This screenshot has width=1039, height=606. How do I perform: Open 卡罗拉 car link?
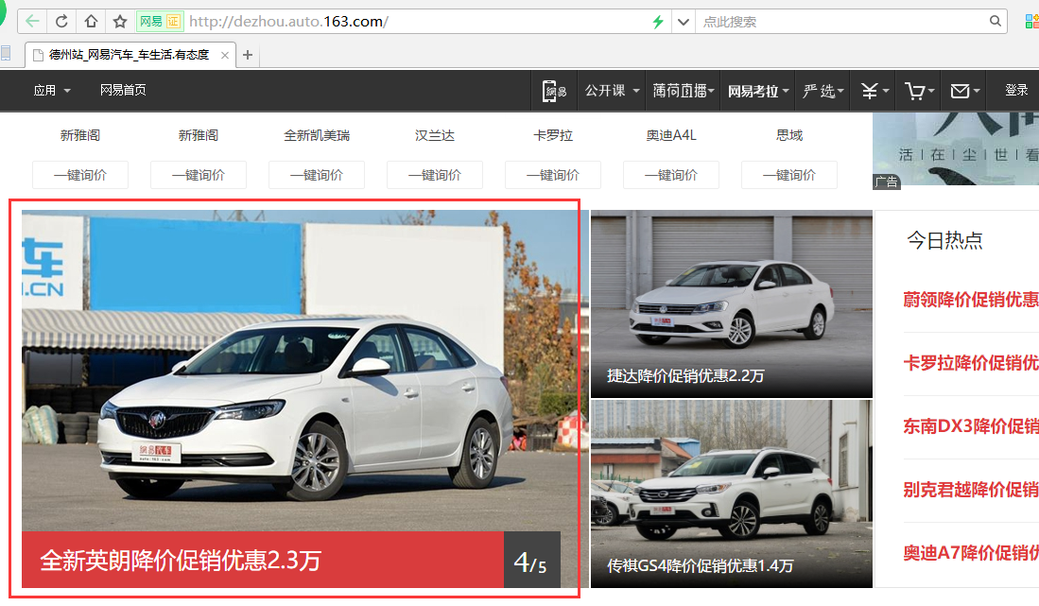[x=553, y=135]
